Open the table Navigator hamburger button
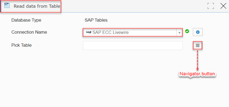Viewport: 229px width, 107px height. [198, 45]
